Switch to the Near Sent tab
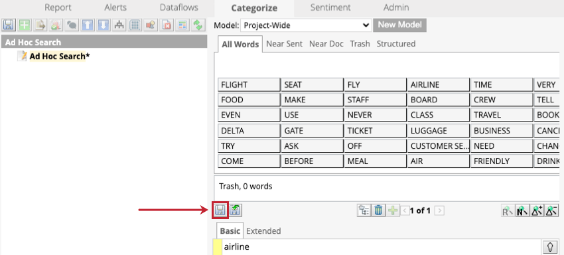This screenshot has height=255, width=564. pyautogui.click(x=284, y=44)
